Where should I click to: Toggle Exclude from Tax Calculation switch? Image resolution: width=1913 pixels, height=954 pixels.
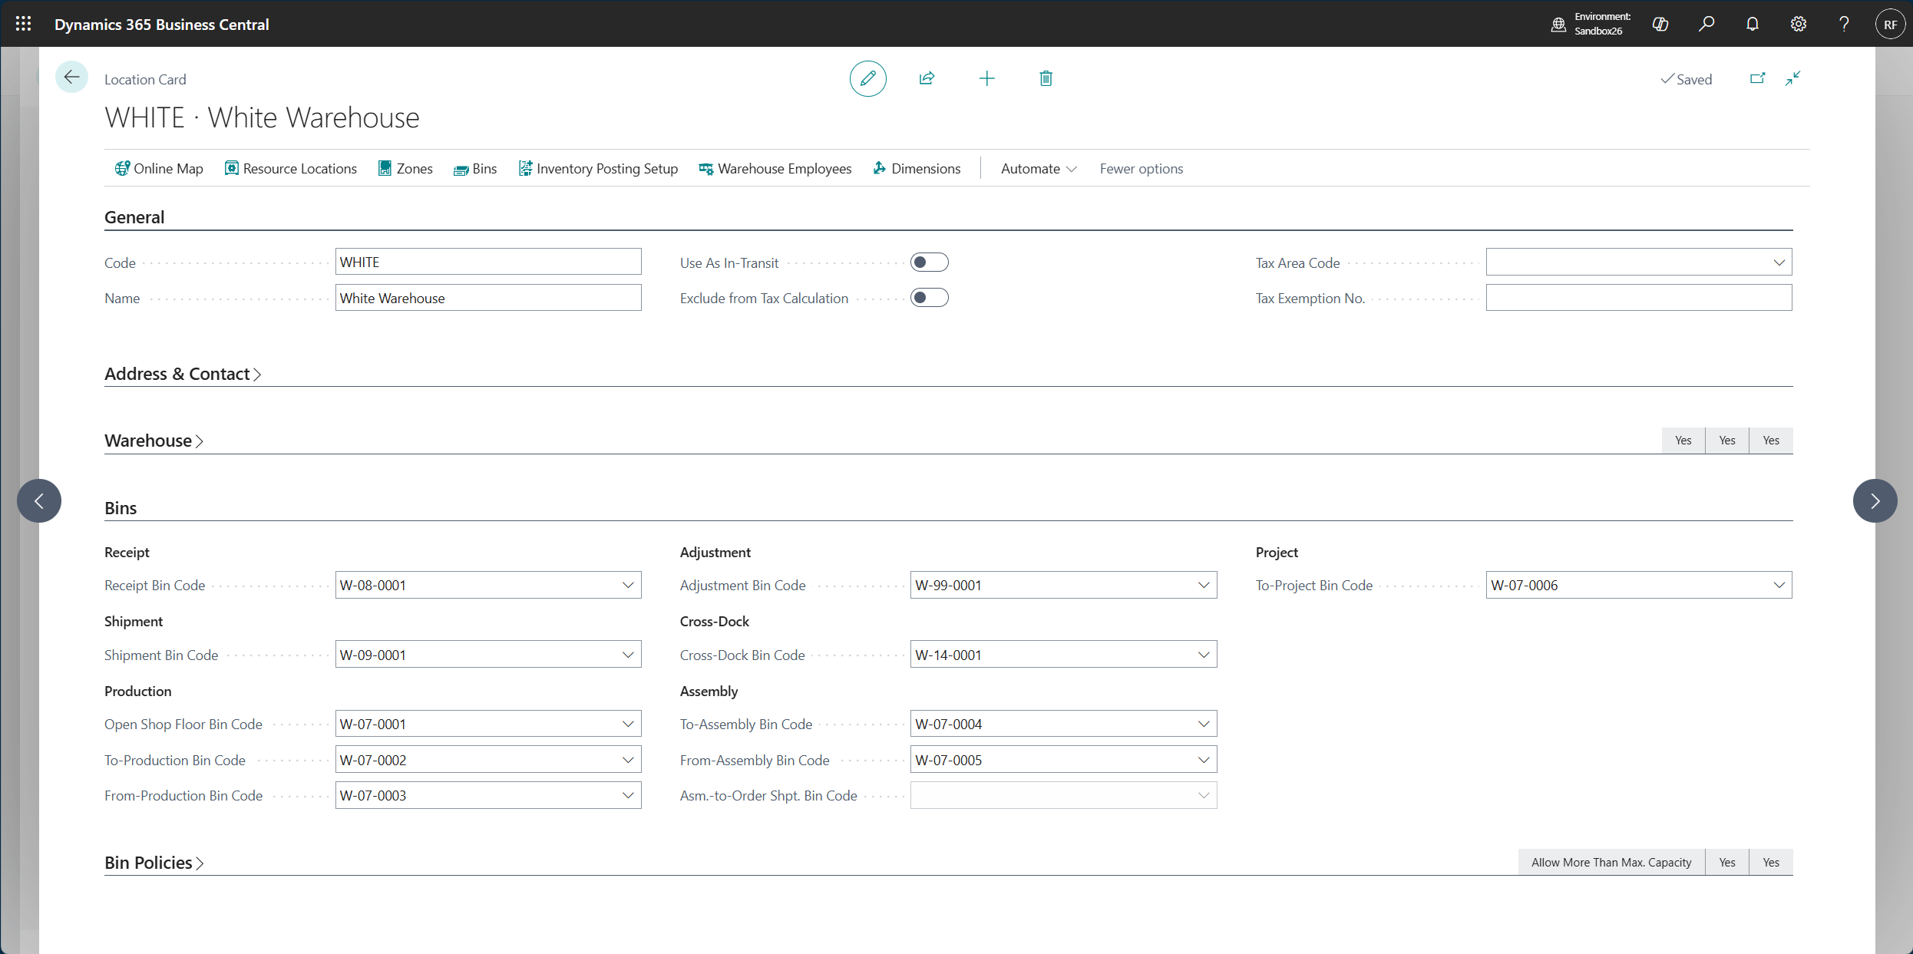tap(929, 298)
